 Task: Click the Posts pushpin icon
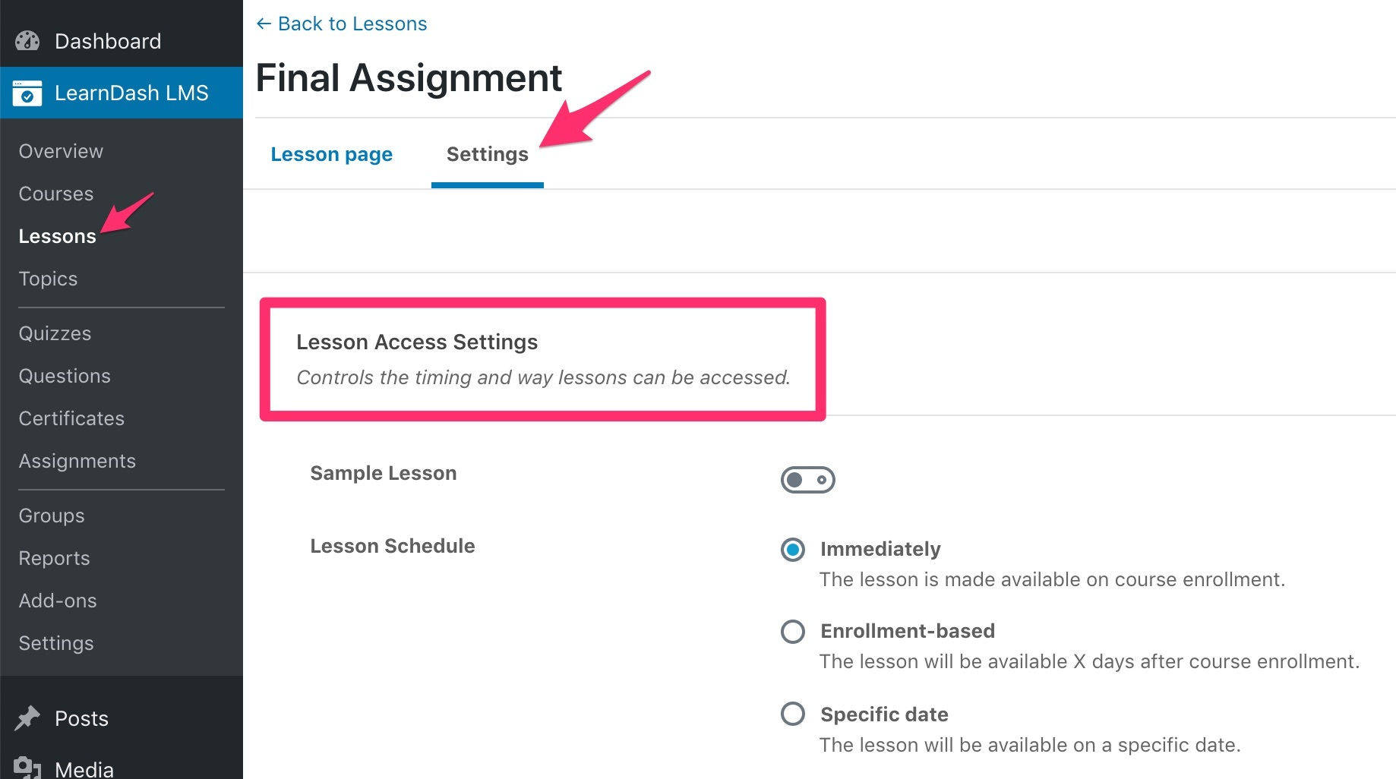click(x=27, y=718)
